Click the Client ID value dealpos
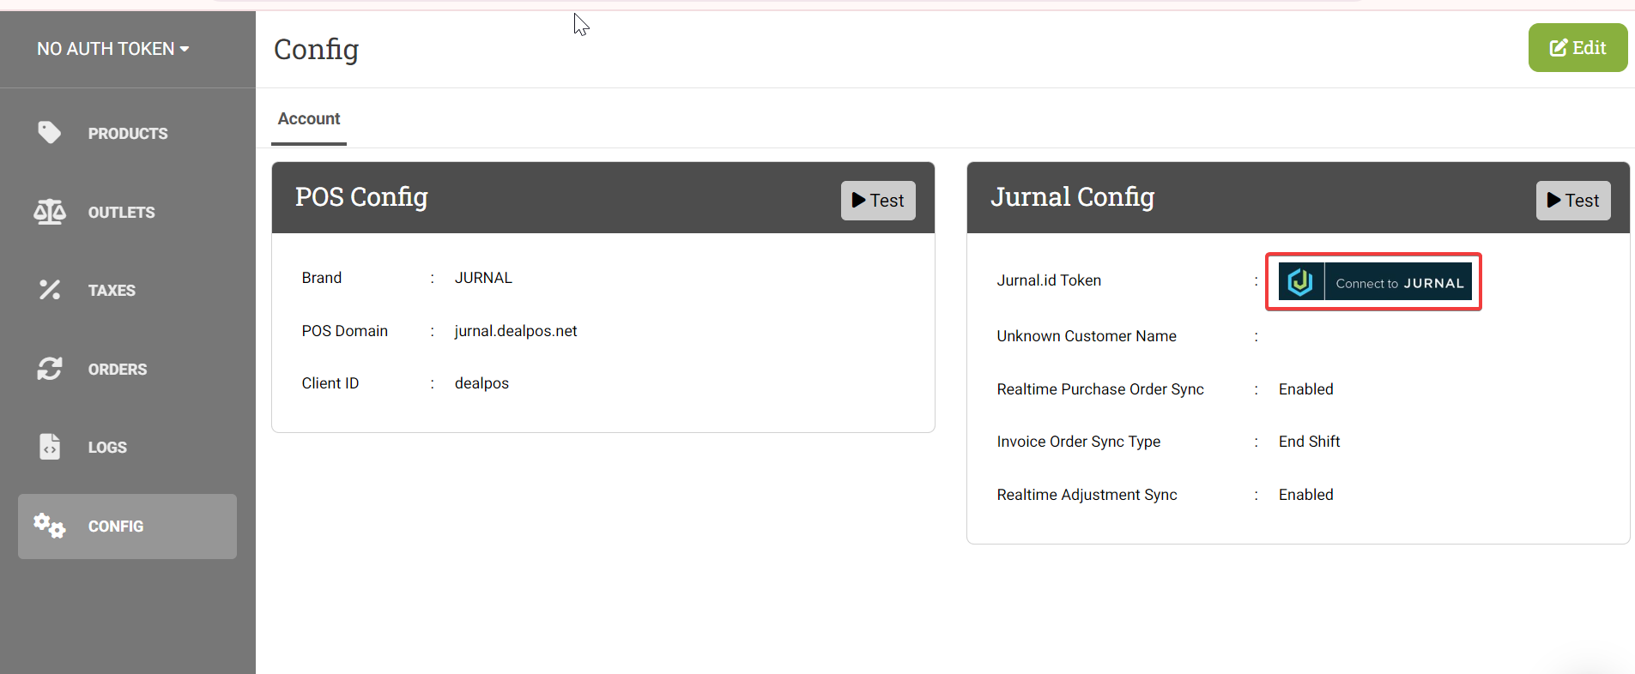The image size is (1635, 674). pyautogui.click(x=481, y=383)
